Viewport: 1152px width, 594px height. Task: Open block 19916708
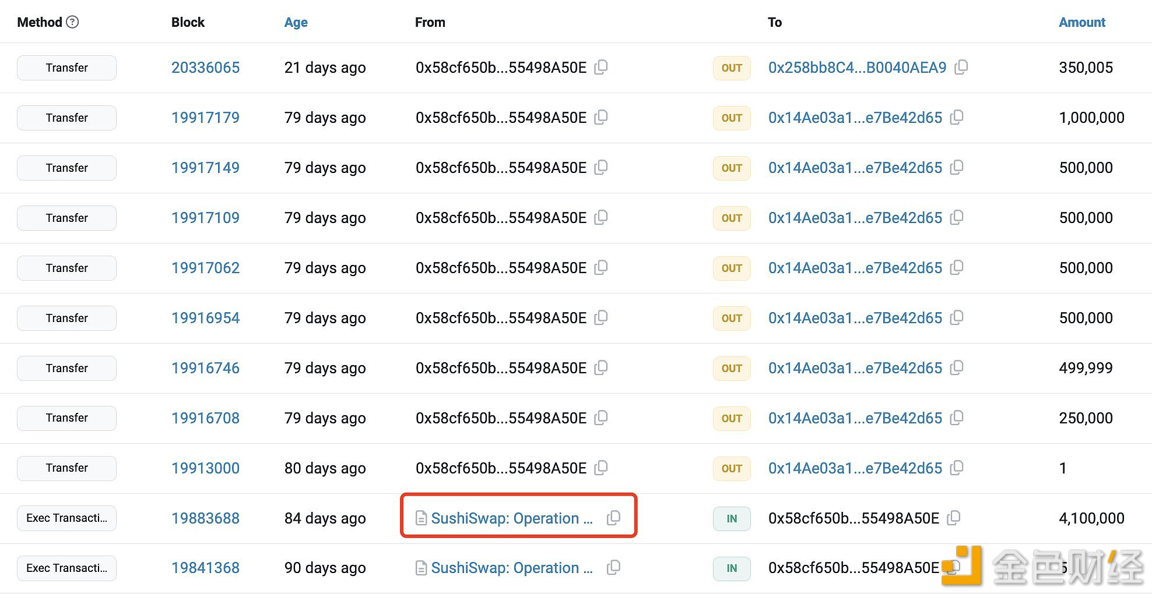[205, 418]
